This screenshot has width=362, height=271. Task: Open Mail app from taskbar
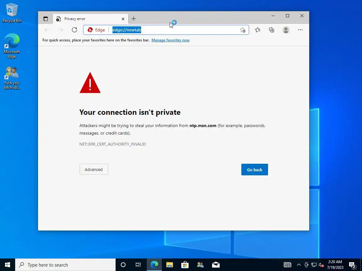pyautogui.click(x=216, y=265)
